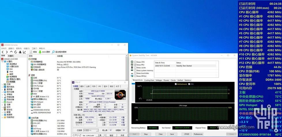Open the AIDA64 帮助 menu

42,48
